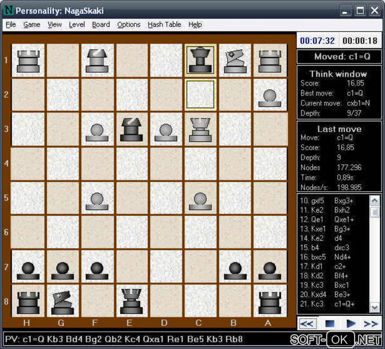Click the move list scroll-up arrow

375,201
